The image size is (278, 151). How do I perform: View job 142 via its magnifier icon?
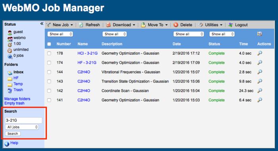click(260, 90)
